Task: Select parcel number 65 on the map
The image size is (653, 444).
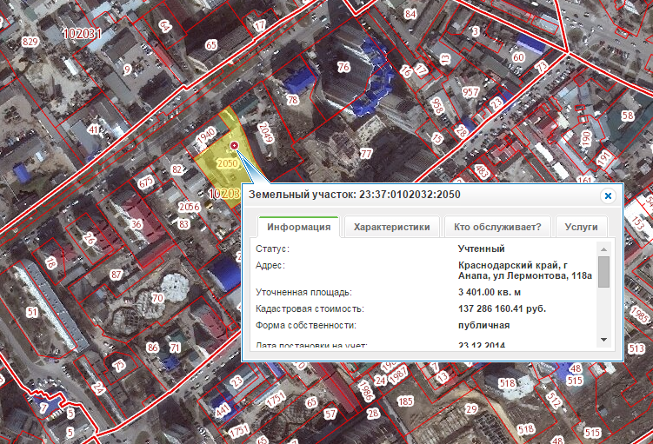Action: click(210, 44)
